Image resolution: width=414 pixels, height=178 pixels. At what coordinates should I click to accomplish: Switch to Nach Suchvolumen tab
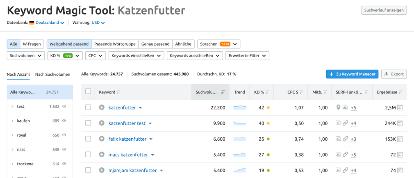[x=53, y=75]
